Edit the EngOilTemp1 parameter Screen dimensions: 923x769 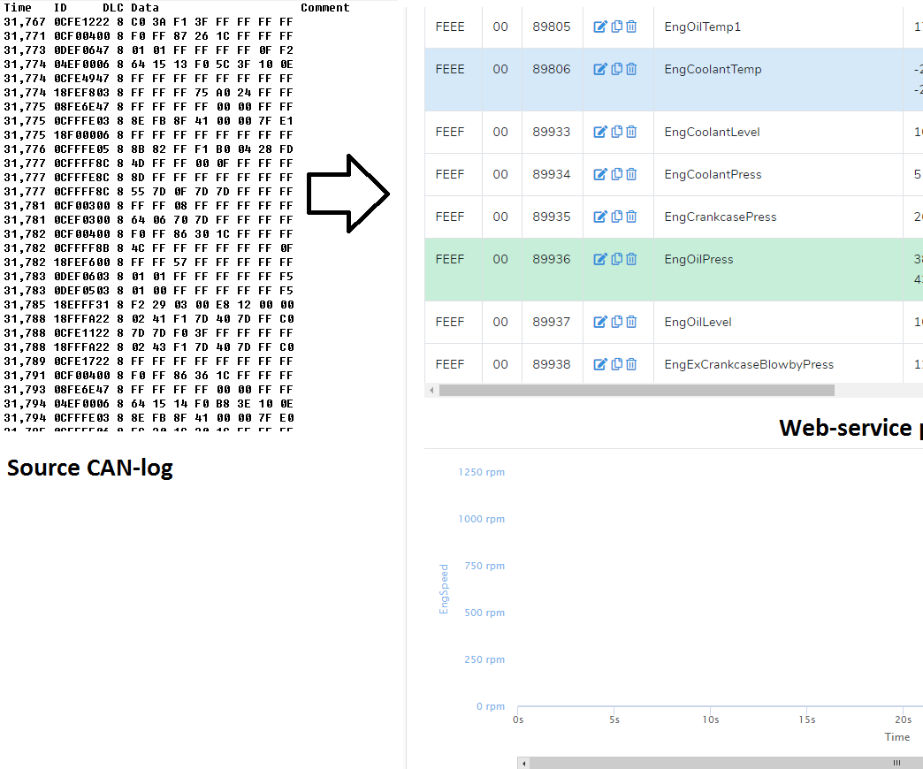click(x=600, y=27)
